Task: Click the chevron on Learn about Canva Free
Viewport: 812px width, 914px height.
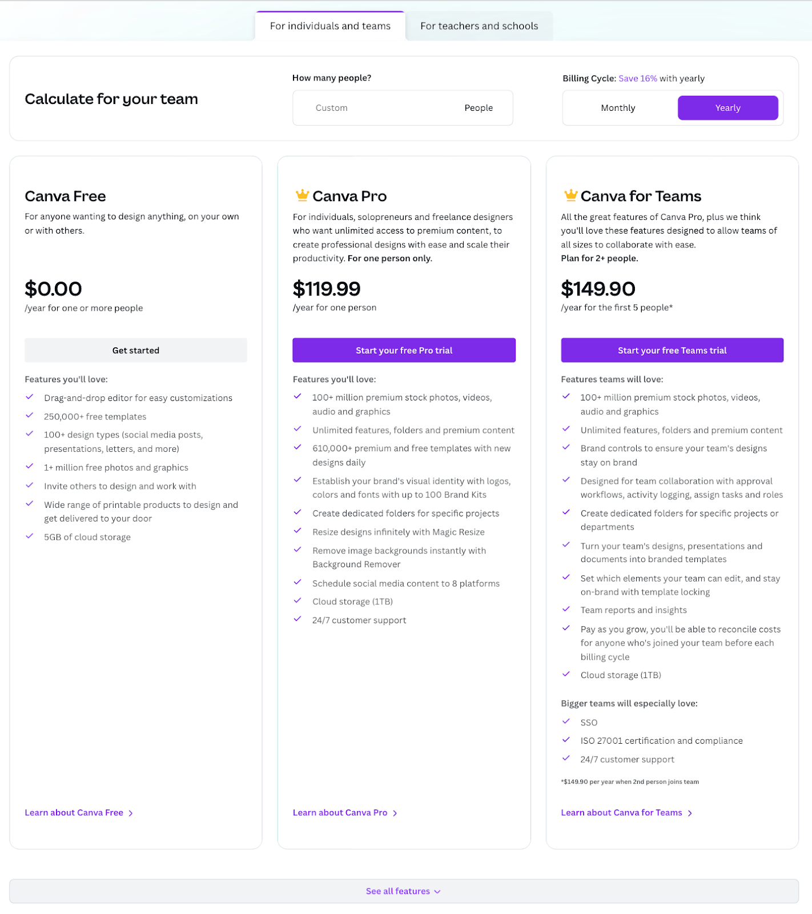Action: pos(131,812)
